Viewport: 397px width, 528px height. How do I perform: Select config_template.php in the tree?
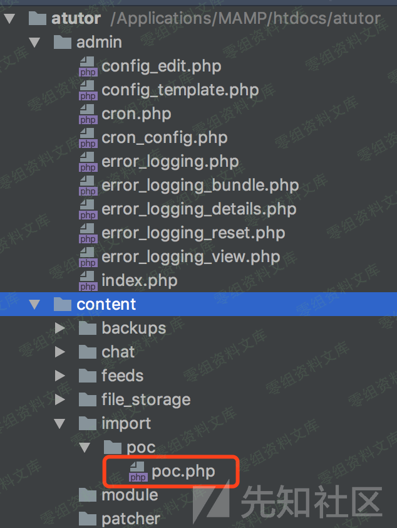(x=180, y=90)
